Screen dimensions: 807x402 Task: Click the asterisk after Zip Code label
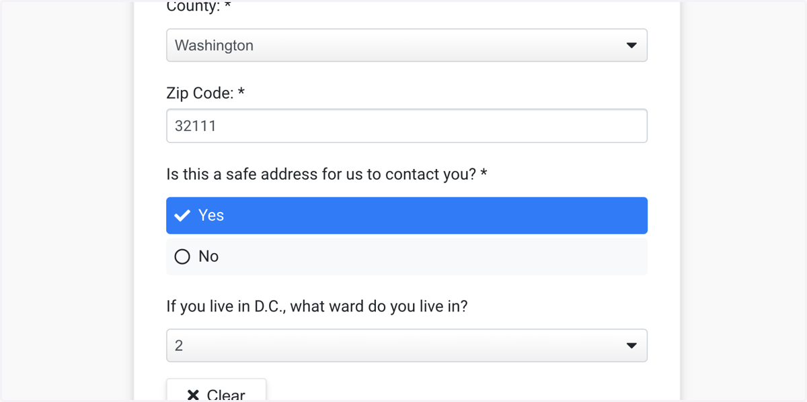tap(241, 92)
